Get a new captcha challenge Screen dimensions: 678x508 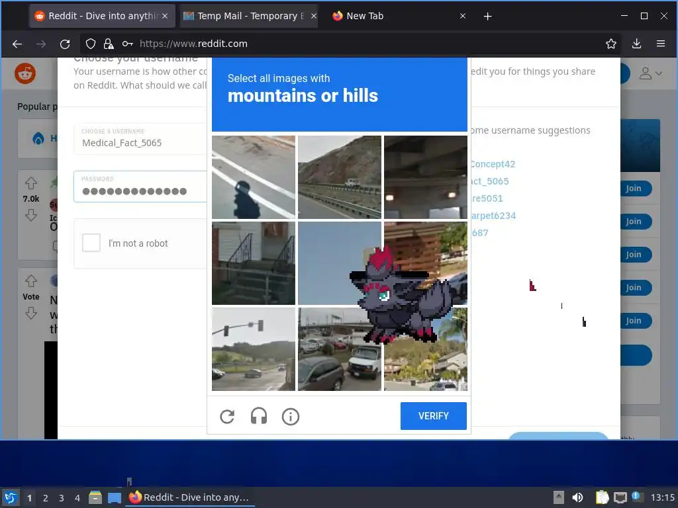(x=227, y=417)
